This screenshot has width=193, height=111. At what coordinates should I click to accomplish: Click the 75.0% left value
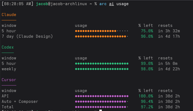tap(147, 31)
